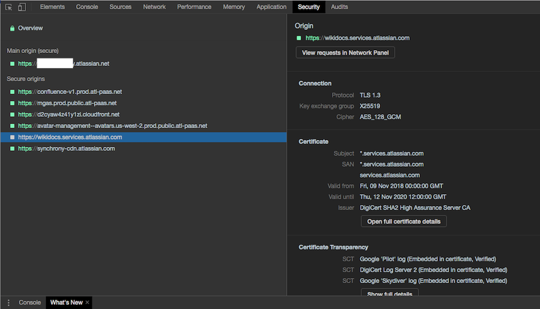
Task: Open the Sources tab
Action: 121,7
